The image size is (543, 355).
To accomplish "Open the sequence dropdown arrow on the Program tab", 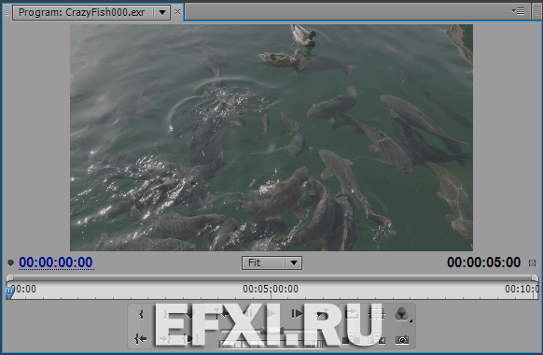I will click(x=162, y=13).
